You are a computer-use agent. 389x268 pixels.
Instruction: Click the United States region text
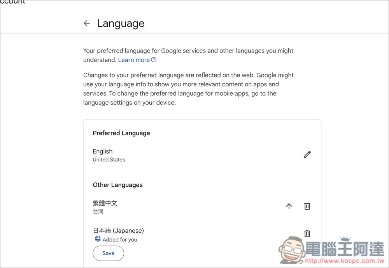click(109, 159)
